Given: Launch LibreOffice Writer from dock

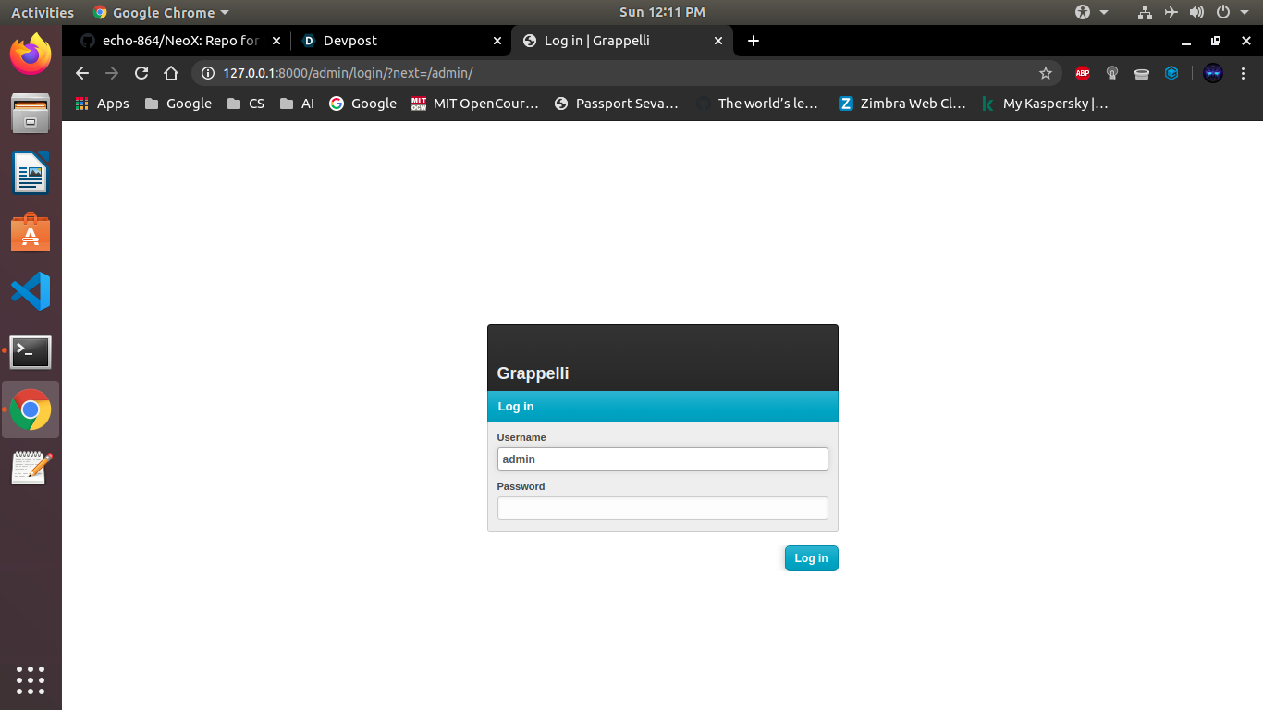Looking at the screenshot, I should coord(31,173).
